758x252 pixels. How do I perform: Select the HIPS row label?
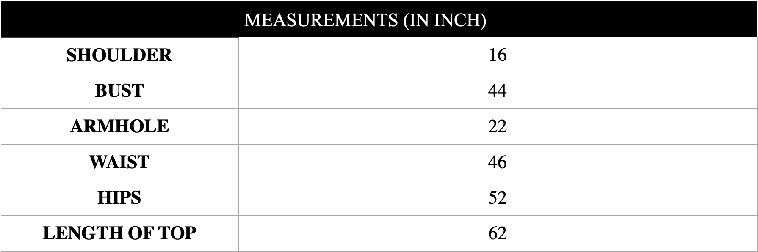[119, 197]
